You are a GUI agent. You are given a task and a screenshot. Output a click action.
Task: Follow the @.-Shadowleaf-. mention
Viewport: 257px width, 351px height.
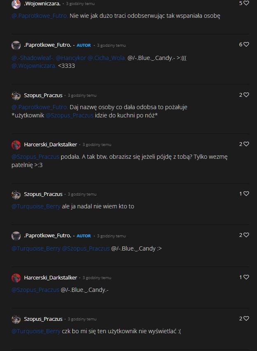[33, 58]
